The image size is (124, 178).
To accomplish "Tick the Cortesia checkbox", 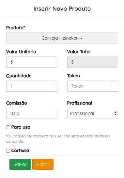I will click(x=8, y=151).
